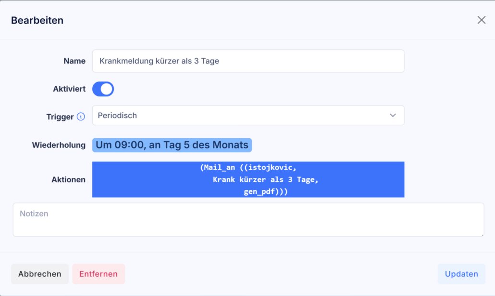Cancel editing via Abbrechen button
The image size is (495, 296).
click(x=40, y=274)
